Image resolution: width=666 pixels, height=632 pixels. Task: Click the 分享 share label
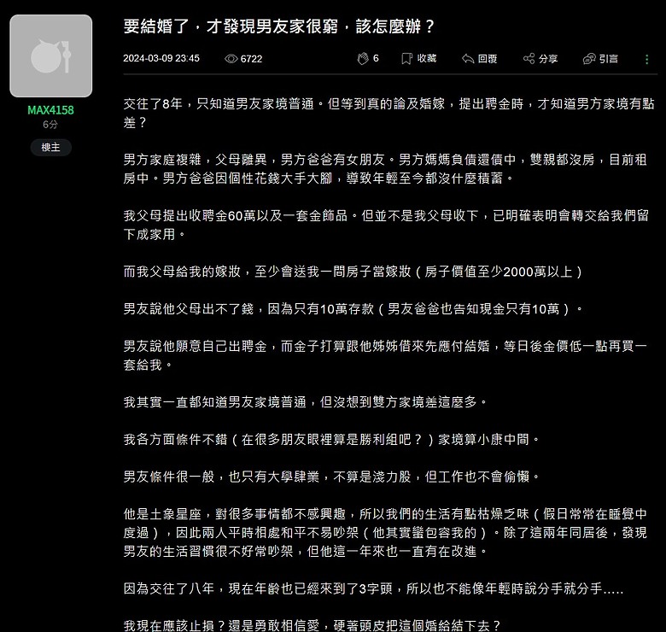548,59
